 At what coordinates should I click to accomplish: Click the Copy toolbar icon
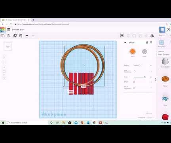3,36
